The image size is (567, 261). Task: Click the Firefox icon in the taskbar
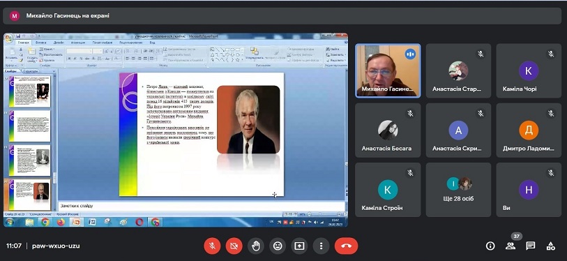pyautogui.click(x=61, y=222)
